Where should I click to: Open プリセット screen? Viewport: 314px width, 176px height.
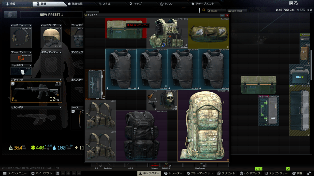pyautogui.click(x=226, y=173)
